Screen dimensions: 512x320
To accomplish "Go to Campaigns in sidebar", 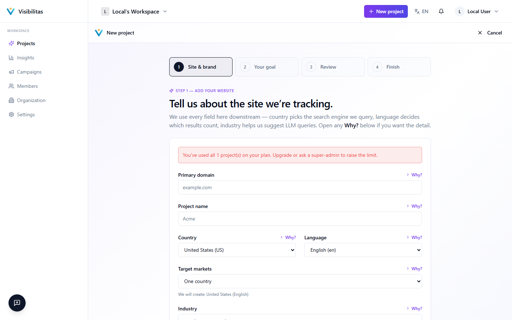I will 44,72.
